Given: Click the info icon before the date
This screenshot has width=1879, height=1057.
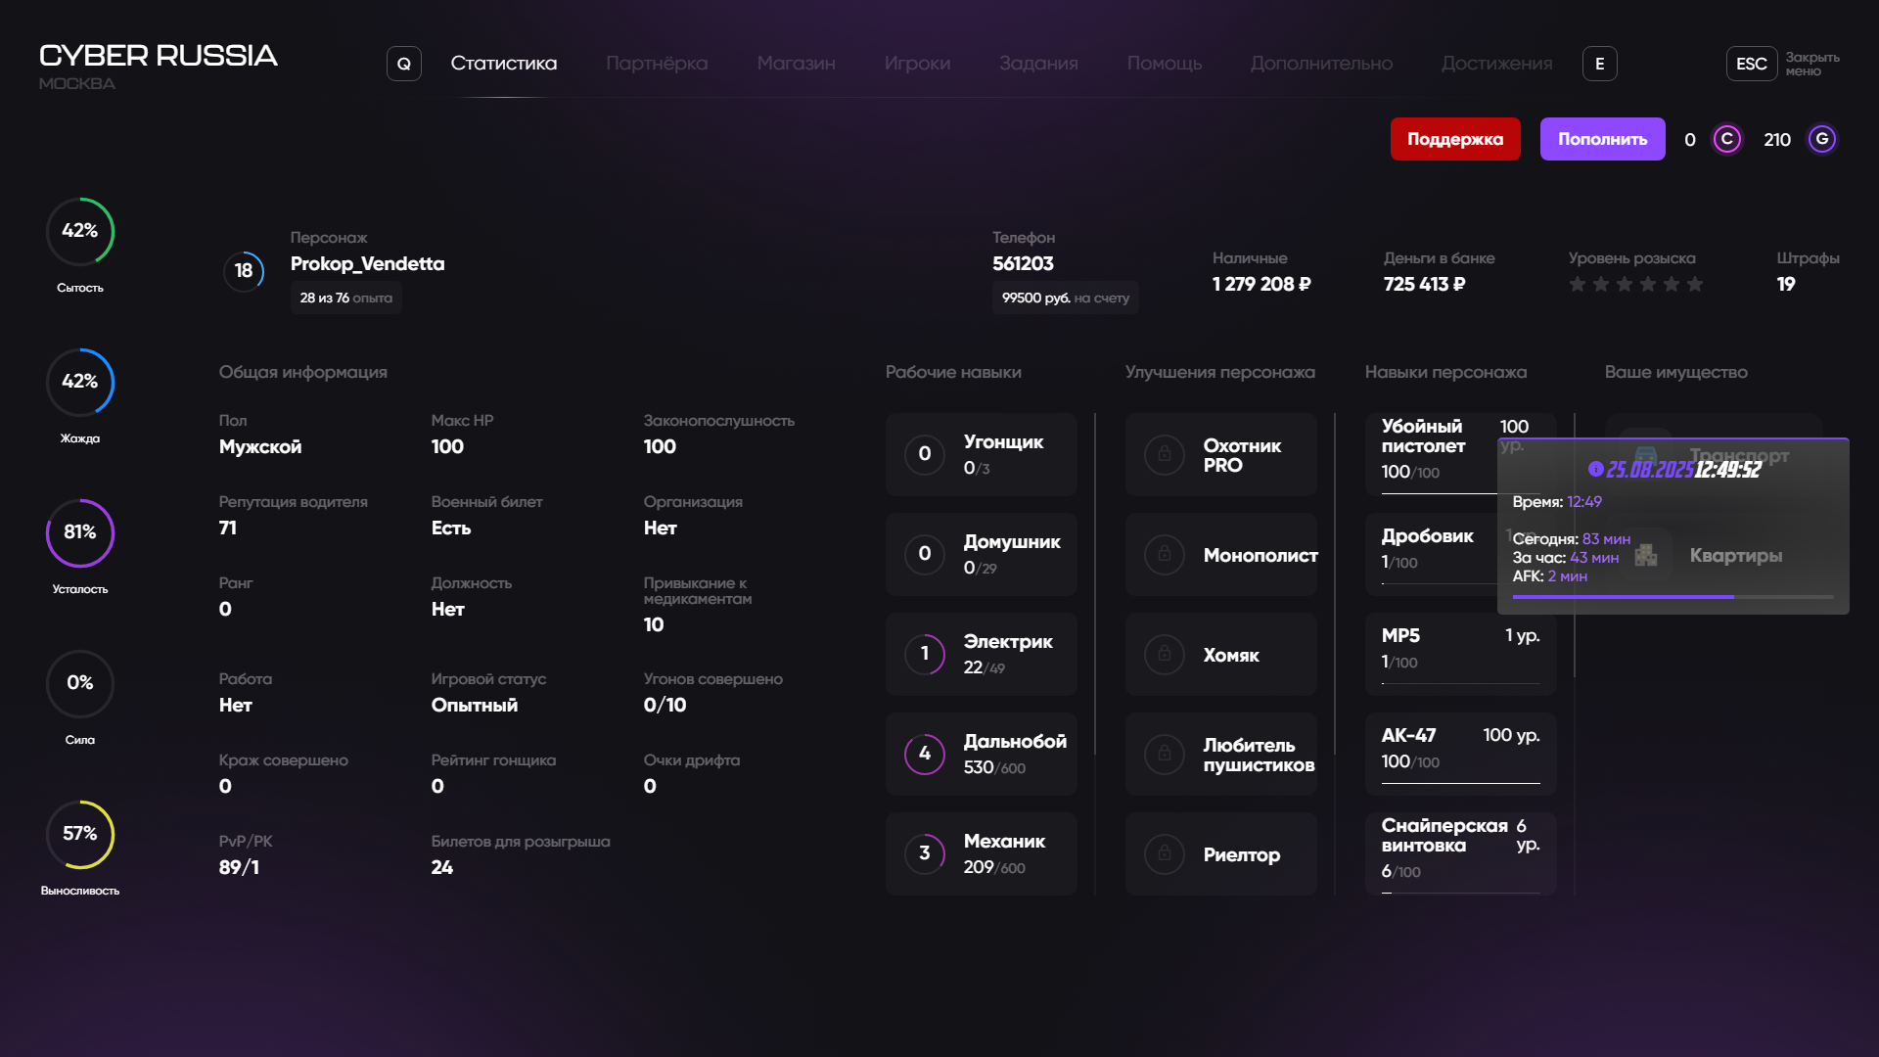Looking at the screenshot, I should [1596, 469].
